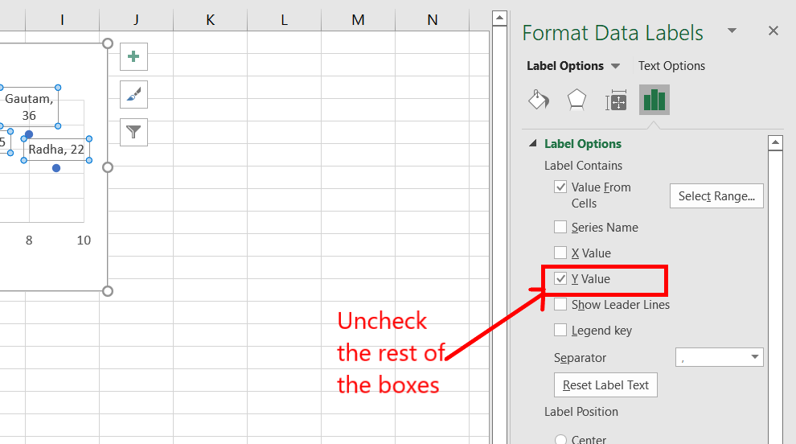Uncheck Value From Cells checkbox
Image resolution: width=796 pixels, height=444 pixels.
click(x=560, y=187)
